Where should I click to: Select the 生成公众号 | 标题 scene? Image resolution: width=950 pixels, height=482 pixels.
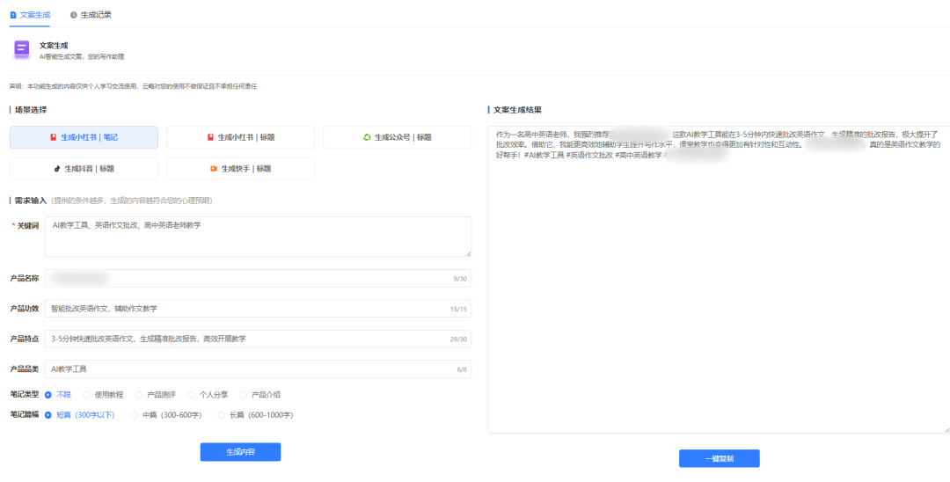click(x=398, y=137)
